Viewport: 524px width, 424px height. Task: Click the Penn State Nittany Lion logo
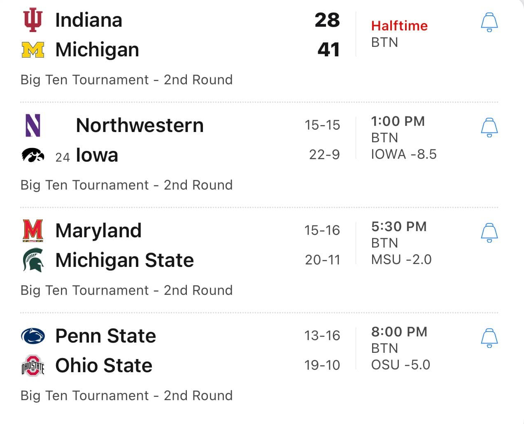point(33,336)
